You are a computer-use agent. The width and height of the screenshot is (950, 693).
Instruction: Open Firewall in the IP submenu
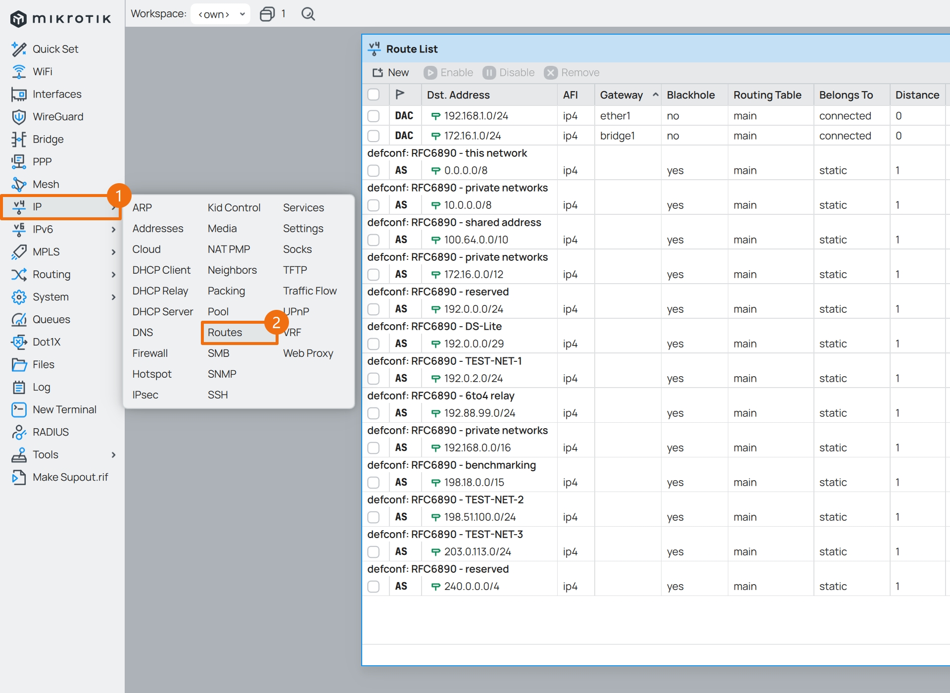[150, 353]
